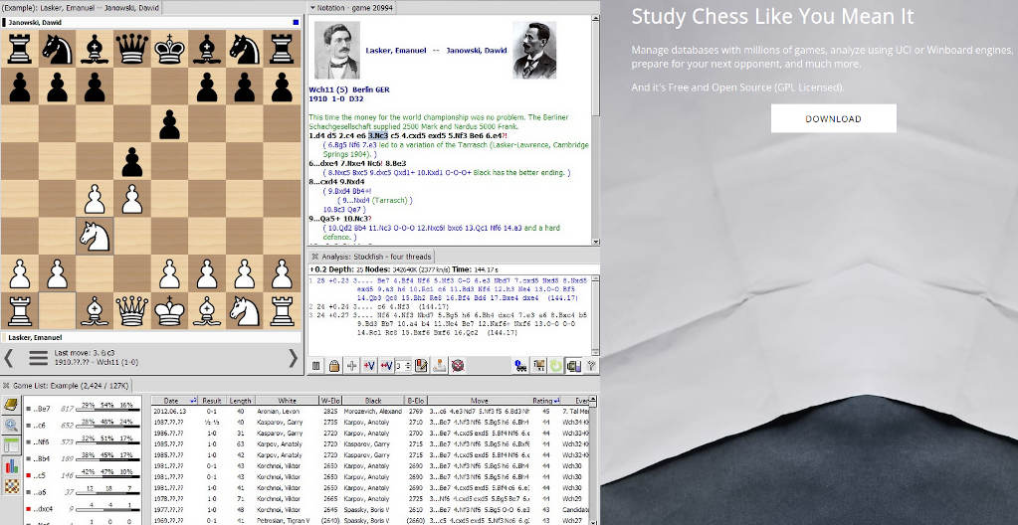Click the DOWNLOAD button

(x=833, y=118)
